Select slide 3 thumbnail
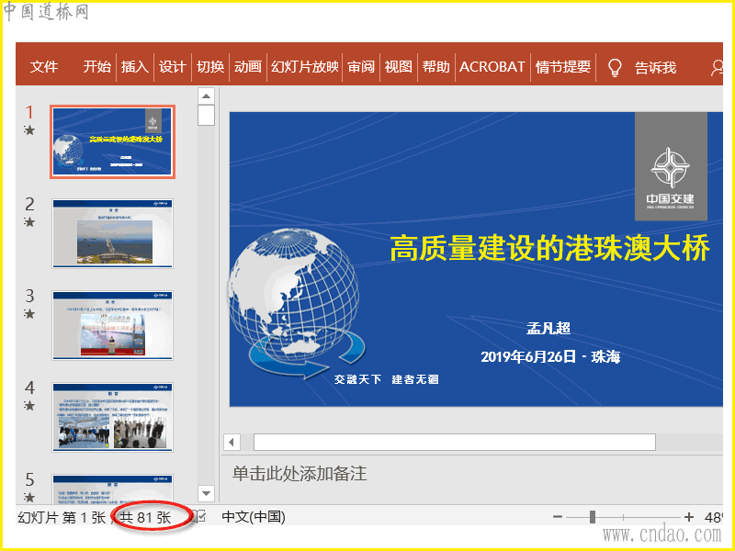The height and width of the screenshot is (551, 735). pos(112,325)
